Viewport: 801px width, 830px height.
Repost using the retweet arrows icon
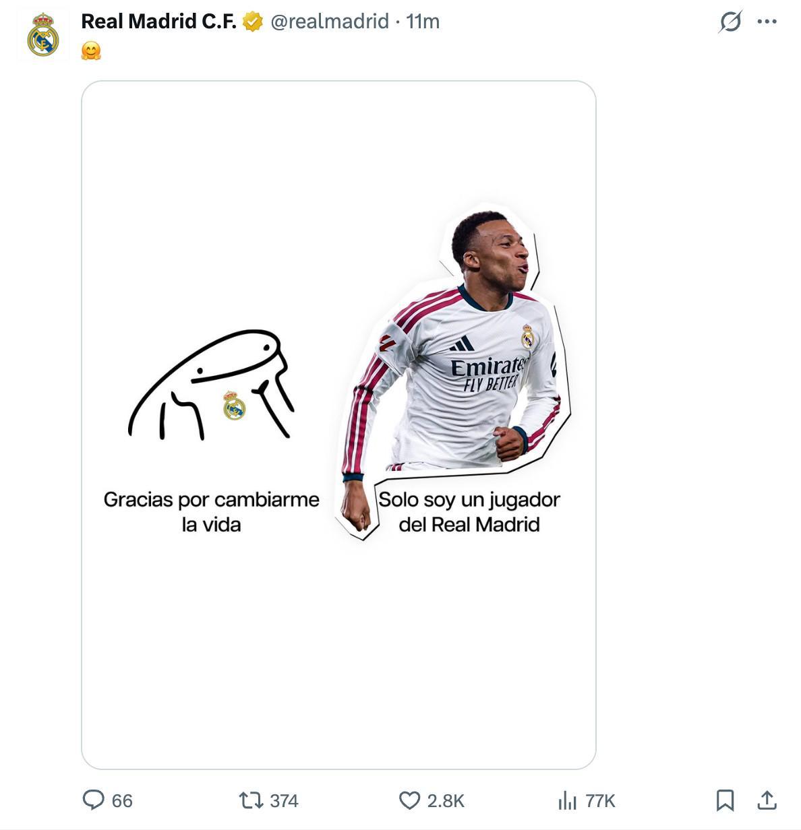click(x=251, y=800)
